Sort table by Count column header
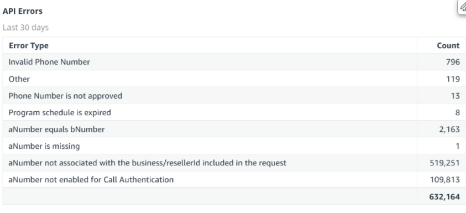This screenshot has height=213, width=466. pos(448,45)
